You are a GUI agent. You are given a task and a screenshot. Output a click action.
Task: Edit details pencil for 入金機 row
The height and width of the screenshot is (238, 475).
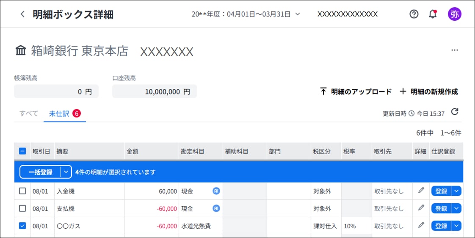pos(421,191)
